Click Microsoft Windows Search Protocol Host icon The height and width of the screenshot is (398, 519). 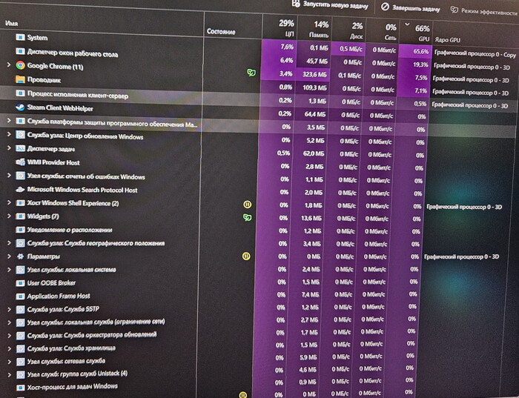[x=20, y=189]
